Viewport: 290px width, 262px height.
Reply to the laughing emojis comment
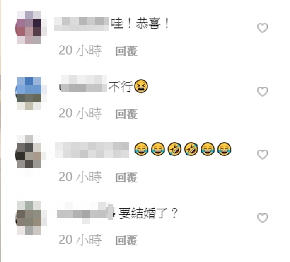tap(126, 177)
